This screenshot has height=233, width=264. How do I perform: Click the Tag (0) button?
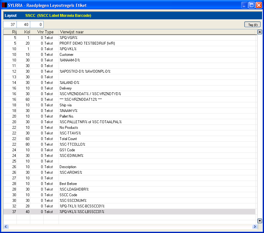pos(252,25)
